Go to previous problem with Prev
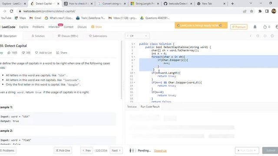The height and width of the screenshot is (156, 278). tap(86, 150)
